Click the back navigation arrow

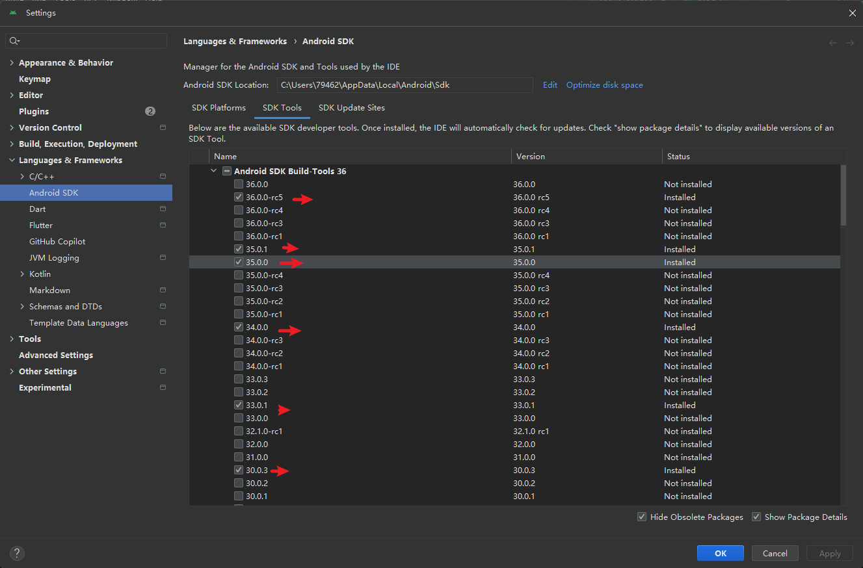click(833, 42)
